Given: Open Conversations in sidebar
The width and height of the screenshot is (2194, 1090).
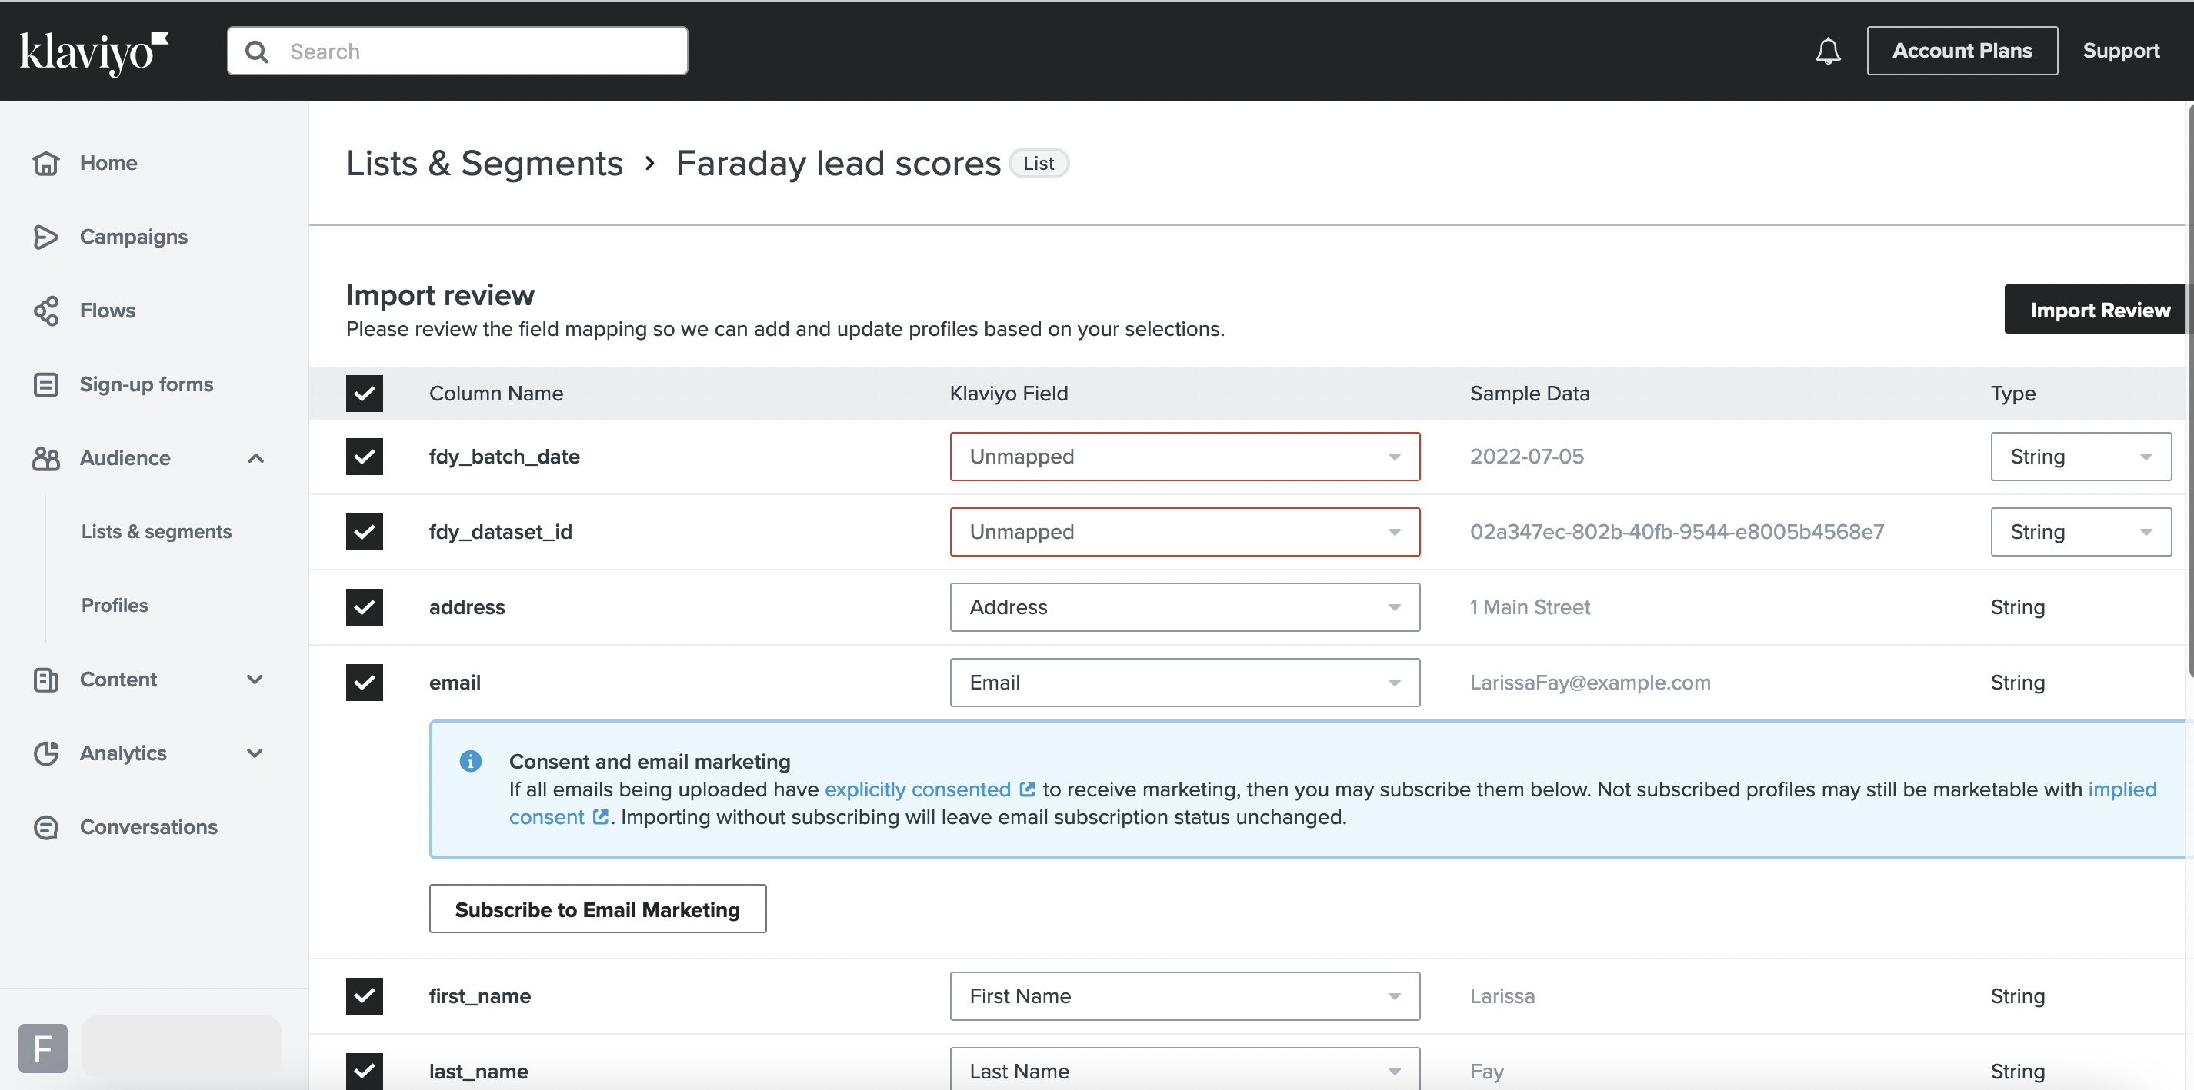Looking at the screenshot, I should click(x=149, y=827).
